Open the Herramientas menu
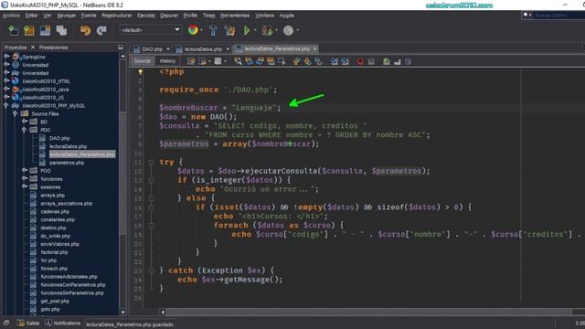 pos(235,16)
